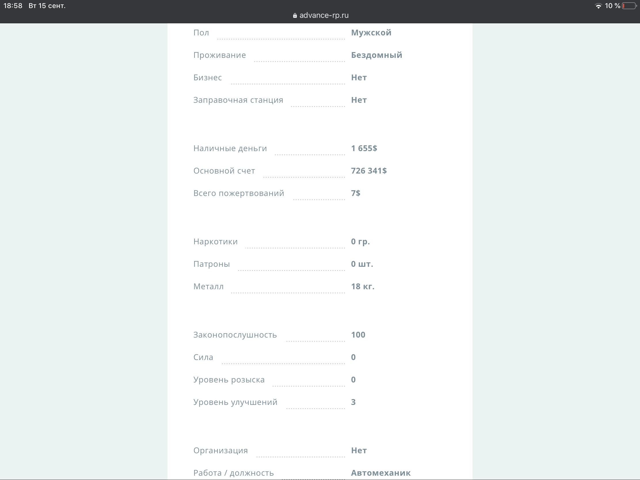Select the value 'Бездомный'
This screenshot has width=640, height=480.
coord(377,55)
